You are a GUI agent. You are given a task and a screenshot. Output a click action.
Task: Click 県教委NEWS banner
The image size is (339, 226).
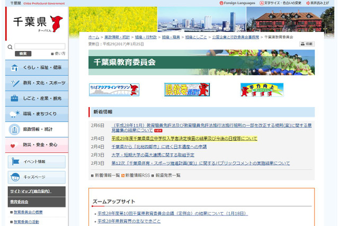coord(187,90)
